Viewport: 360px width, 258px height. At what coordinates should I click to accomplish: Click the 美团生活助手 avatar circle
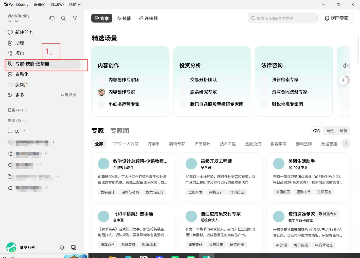click(x=279, y=164)
